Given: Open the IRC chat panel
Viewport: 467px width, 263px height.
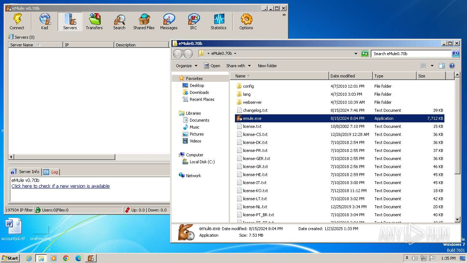Looking at the screenshot, I should coord(193,22).
